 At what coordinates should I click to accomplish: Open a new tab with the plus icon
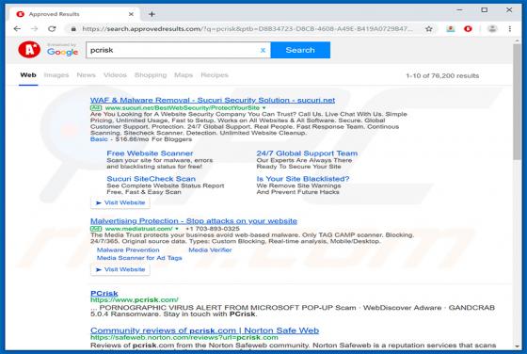coord(152,14)
